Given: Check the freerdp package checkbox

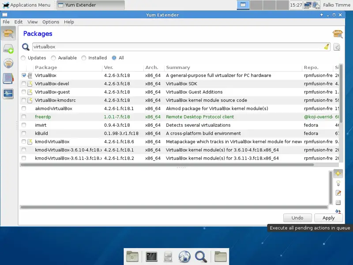Looking at the screenshot, I should coord(24,117).
